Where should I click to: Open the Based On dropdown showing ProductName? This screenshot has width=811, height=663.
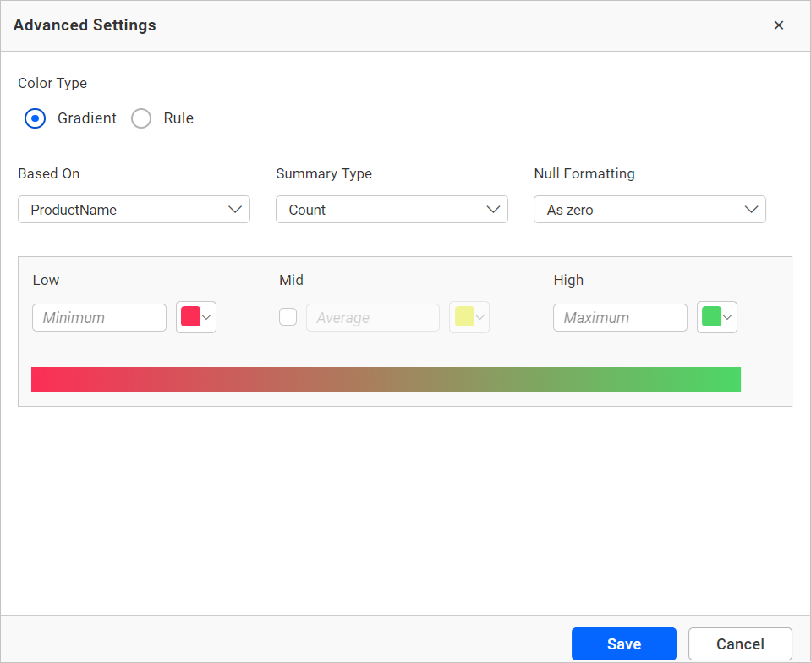point(134,209)
